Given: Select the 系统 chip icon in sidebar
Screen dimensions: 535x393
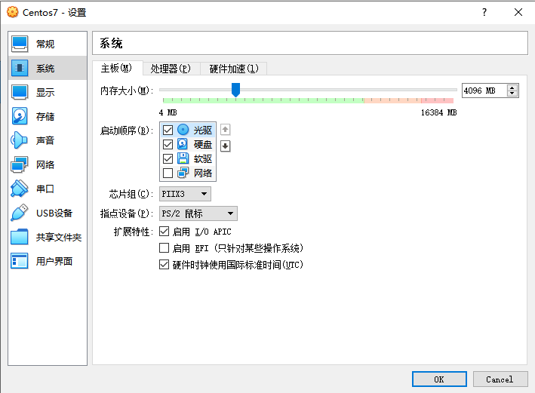Looking at the screenshot, I should (20, 68).
